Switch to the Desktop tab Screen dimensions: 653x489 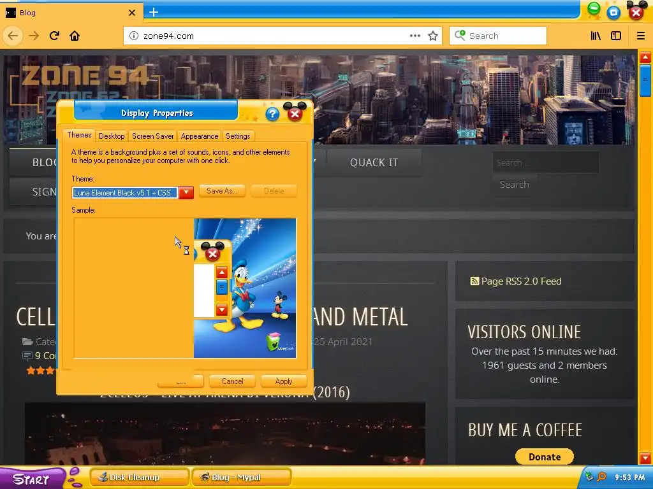(112, 136)
